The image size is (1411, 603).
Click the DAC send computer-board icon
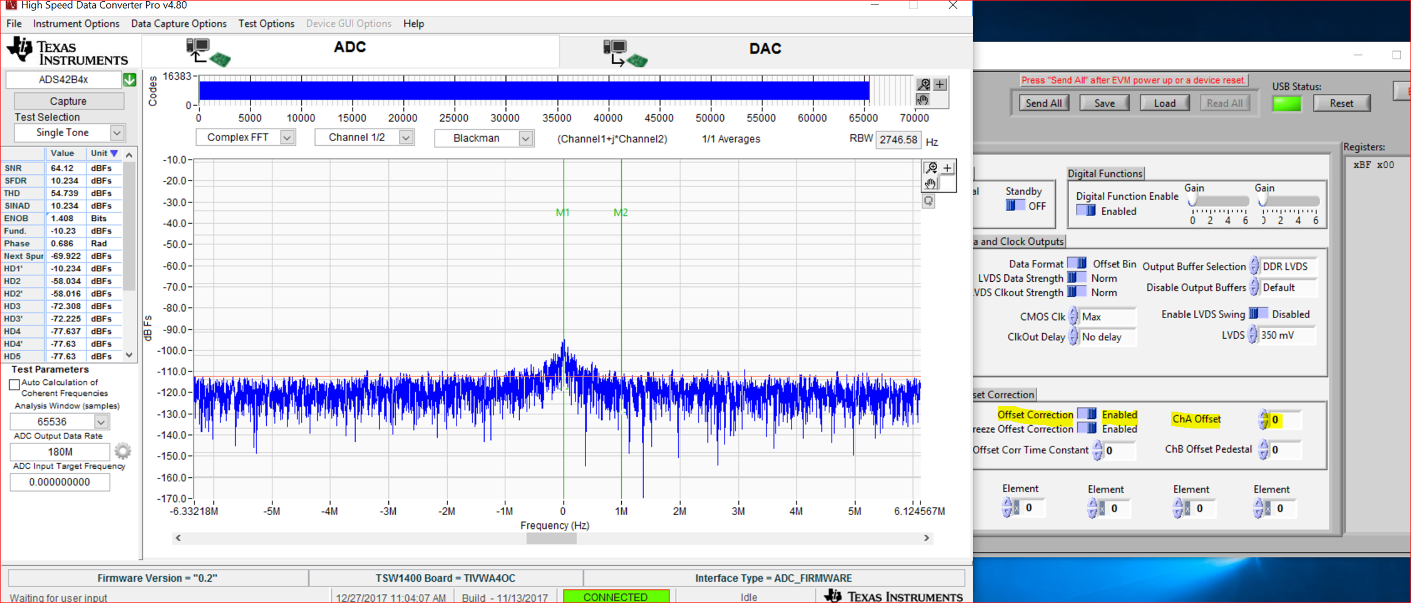625,53
